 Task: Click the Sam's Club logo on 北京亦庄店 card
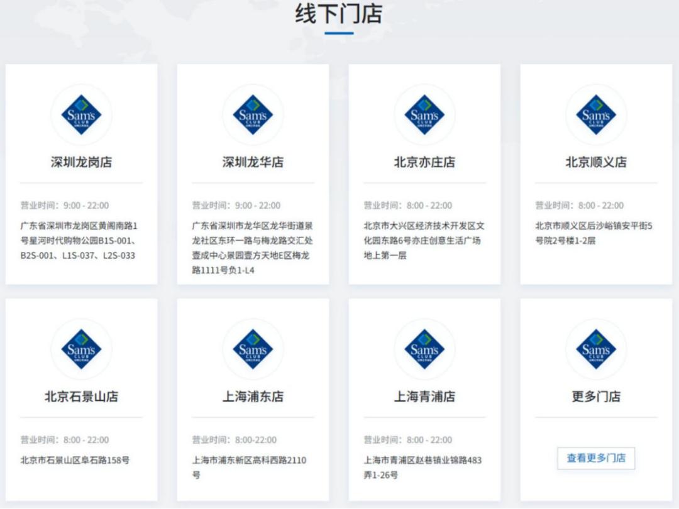[x=424, y=115]
